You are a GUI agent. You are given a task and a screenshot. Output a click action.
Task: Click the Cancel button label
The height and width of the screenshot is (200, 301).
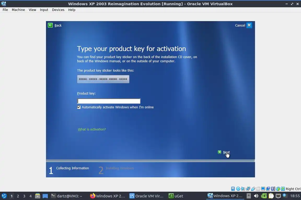coord(240,26)
